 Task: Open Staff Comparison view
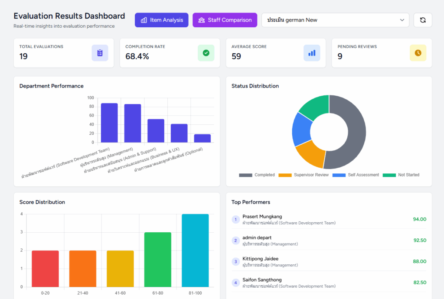(x=225, y=20)
